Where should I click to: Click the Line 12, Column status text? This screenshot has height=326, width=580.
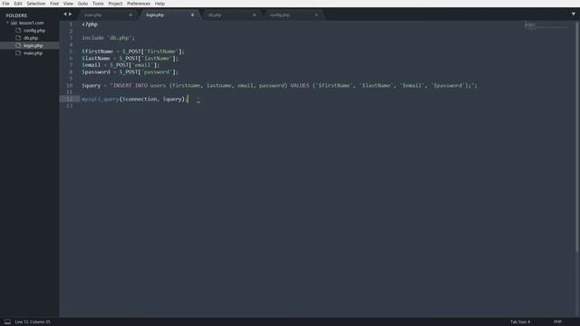point(33,322)
